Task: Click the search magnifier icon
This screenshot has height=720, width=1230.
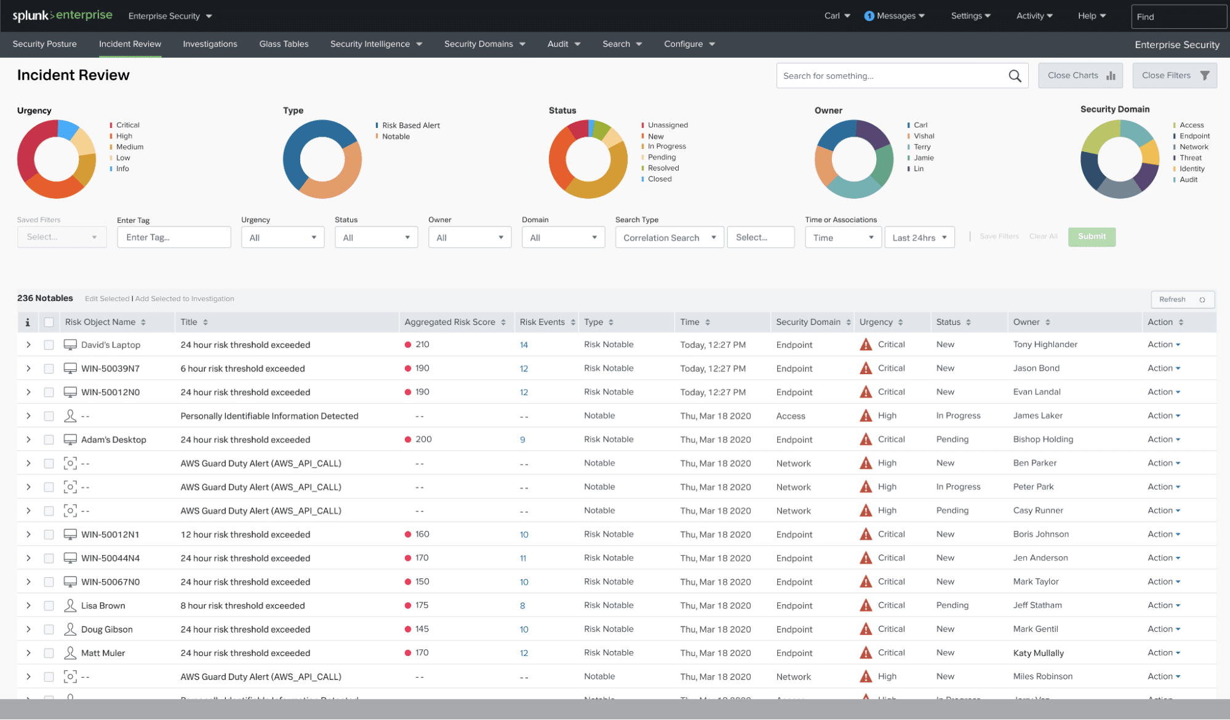Action: [x=1015, y=76]
